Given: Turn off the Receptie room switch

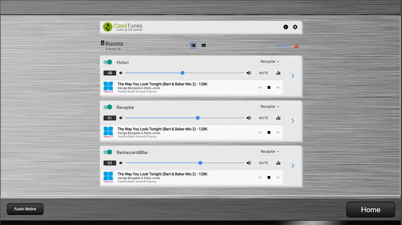Looking at the screenshot, I should click(108, 107).
